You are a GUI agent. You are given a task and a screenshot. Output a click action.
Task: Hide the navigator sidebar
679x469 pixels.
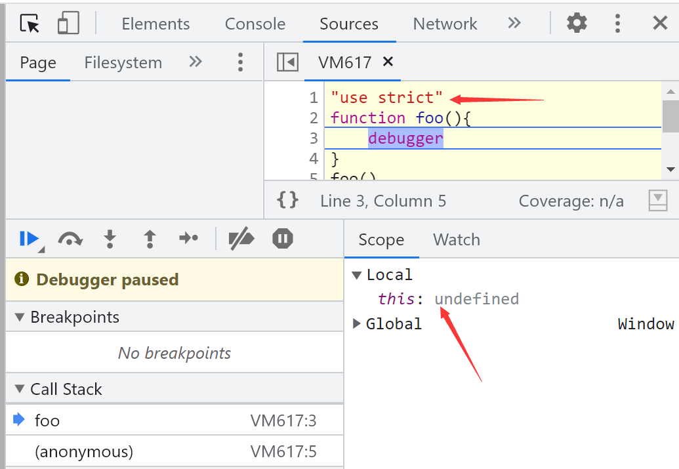coord(287,62)
